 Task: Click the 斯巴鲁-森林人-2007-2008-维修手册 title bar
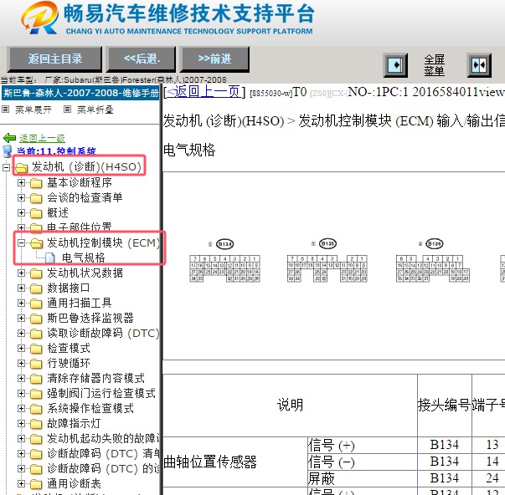[80, 93]
